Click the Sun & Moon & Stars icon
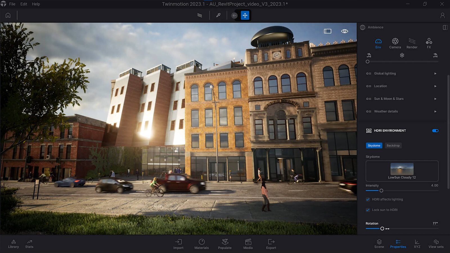Screen dimensions: 450x253 369,99
